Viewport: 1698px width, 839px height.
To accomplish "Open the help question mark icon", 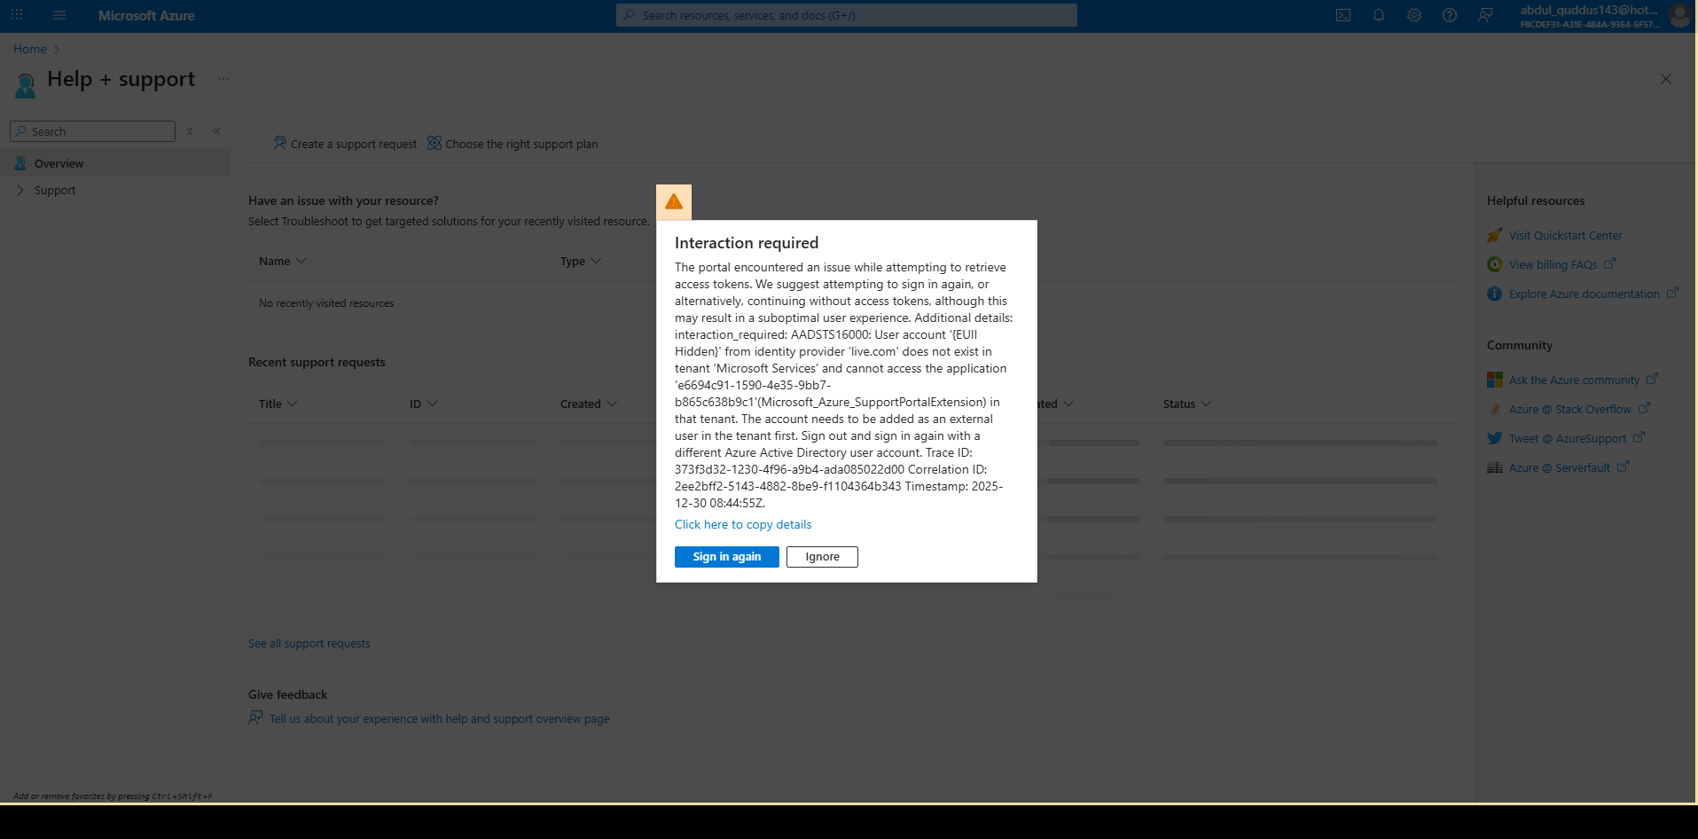I will [1450, 15].
